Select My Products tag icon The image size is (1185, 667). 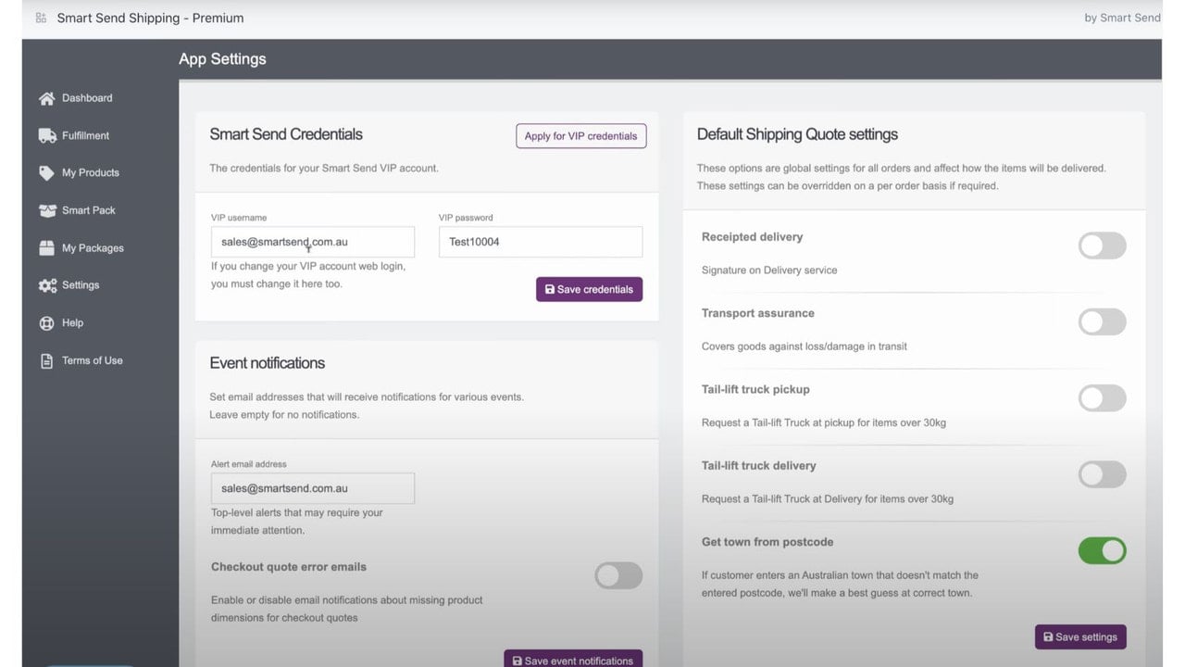pyautogui.click(x=47, y=173)
